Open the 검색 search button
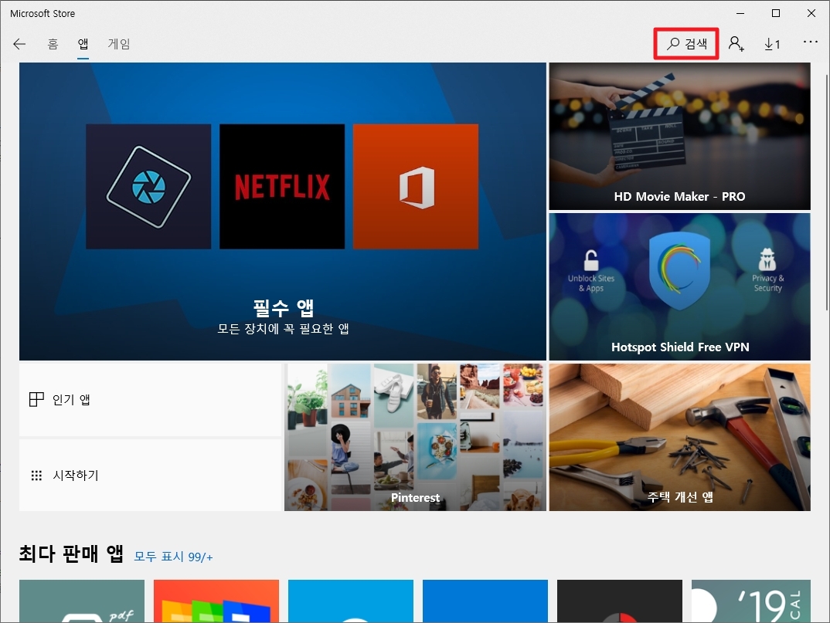This screenshot has height=623, width=830. pos(686,44)
